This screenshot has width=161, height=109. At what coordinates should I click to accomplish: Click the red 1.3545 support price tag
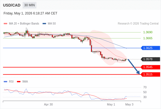pos(150,67)
